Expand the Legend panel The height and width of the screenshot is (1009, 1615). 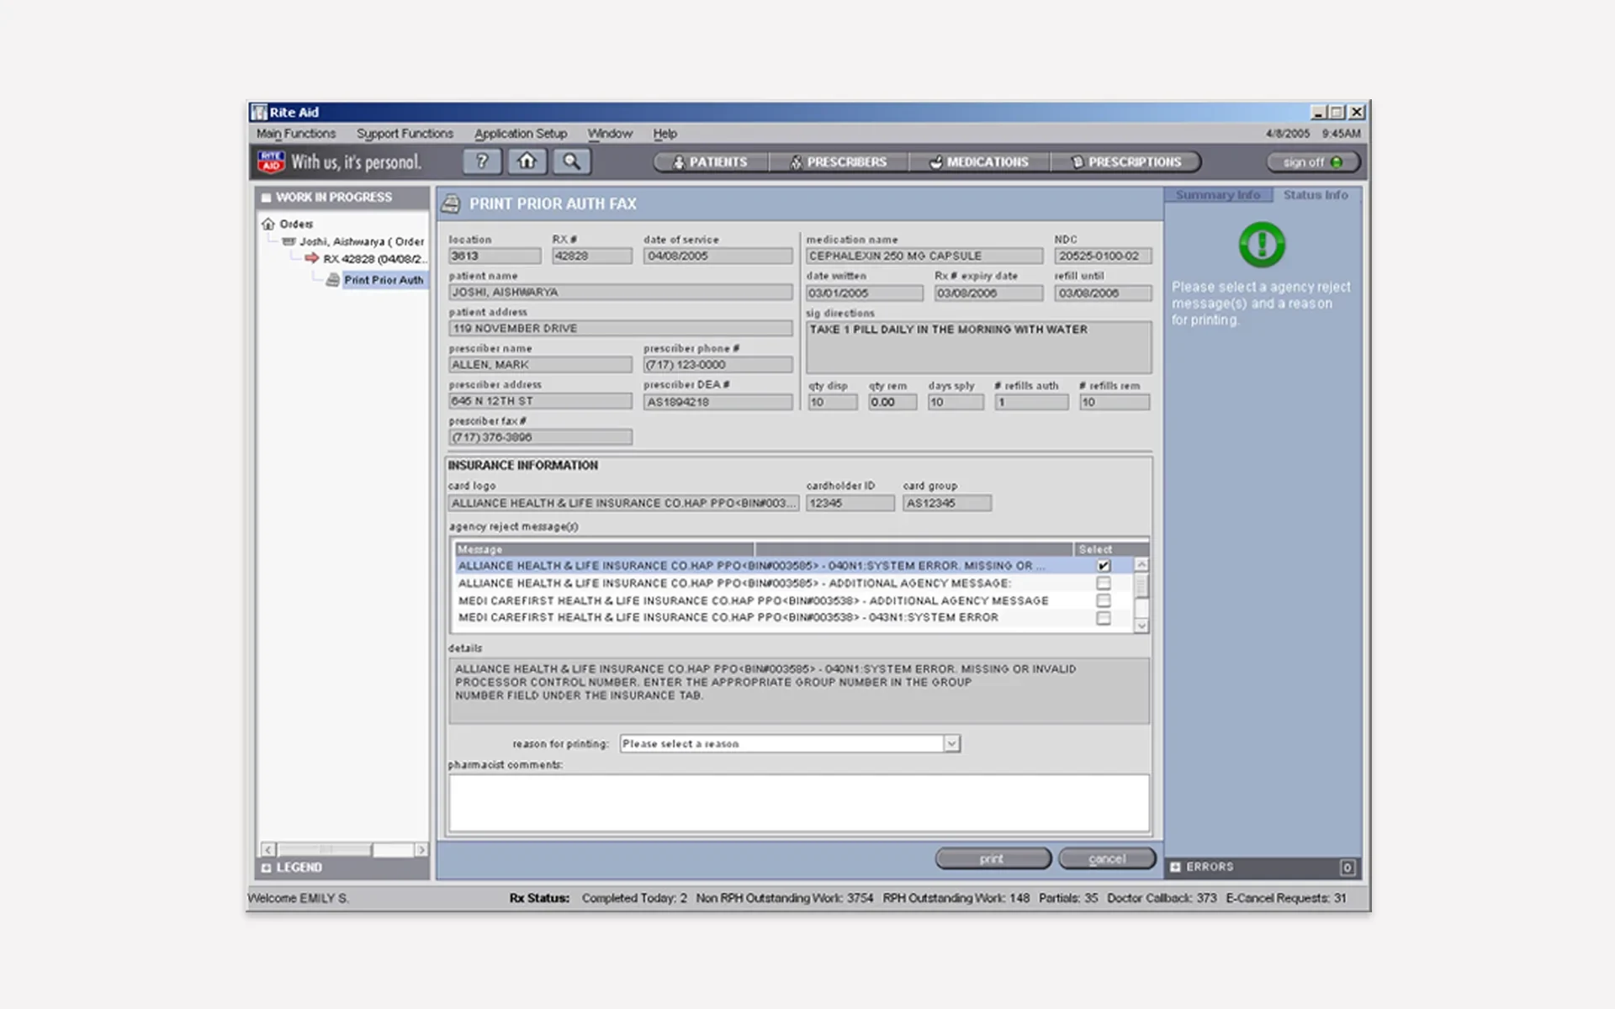tap(267, 868)
